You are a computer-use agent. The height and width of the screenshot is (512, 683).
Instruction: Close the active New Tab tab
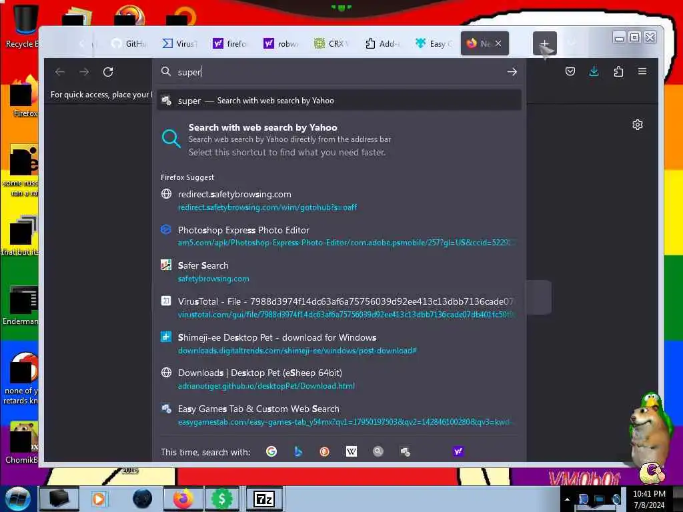point(498,43)
